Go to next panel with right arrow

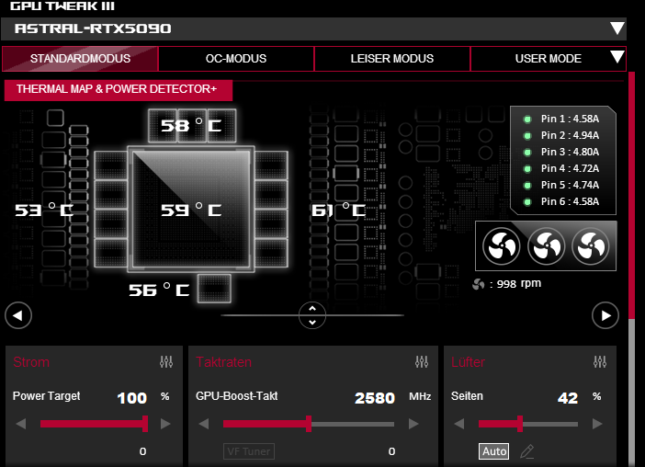(605, 315)
